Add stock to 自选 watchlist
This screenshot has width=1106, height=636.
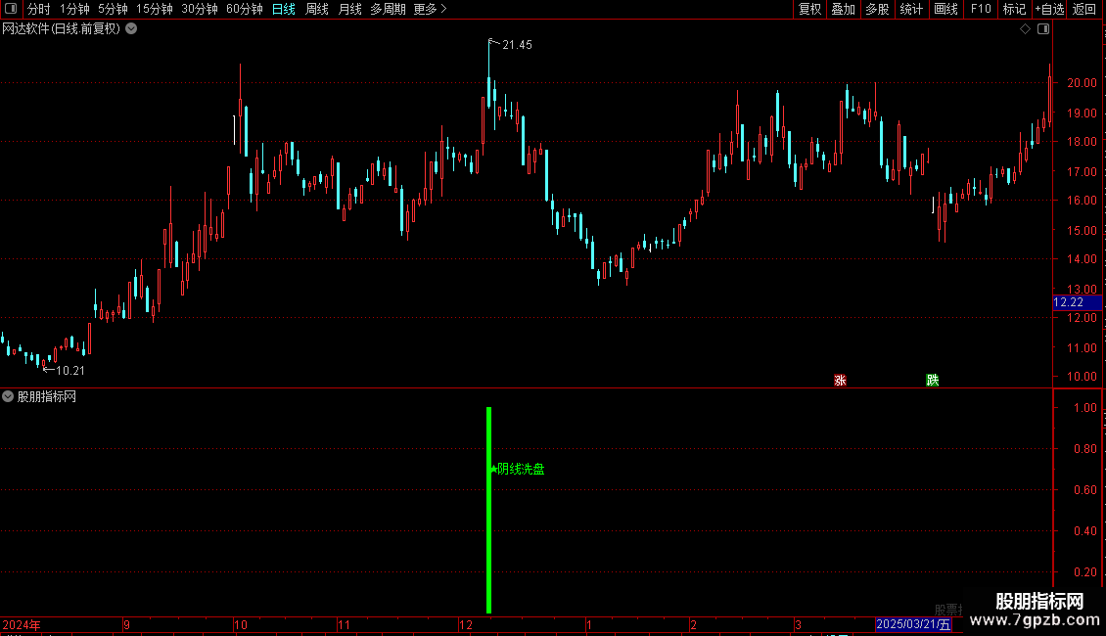1049,9
